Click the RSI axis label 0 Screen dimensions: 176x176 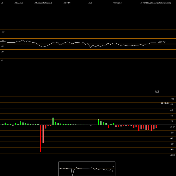(x=2, y=60)
